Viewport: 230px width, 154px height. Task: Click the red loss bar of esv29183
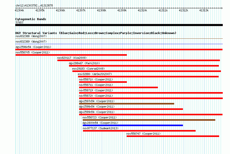pos(147,71)
